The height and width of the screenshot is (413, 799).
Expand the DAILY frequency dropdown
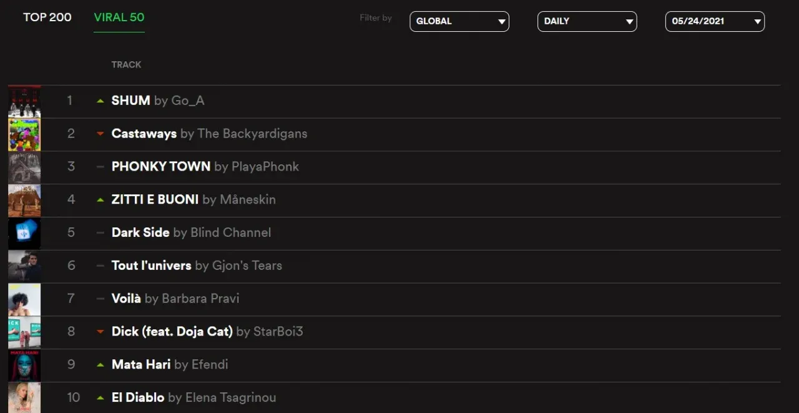coord(587,21)
